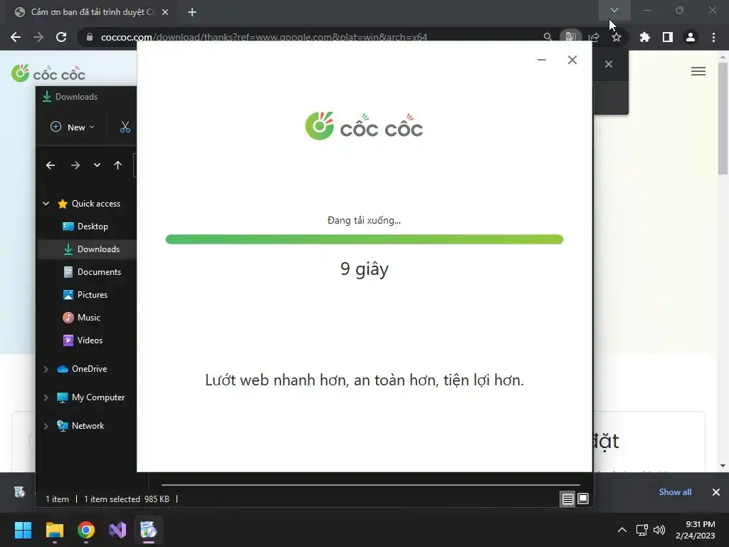This screenshot has height=547, width=729.
Task: Toggle the Chrome side panel icon
Action: pyautogui.click(x=668, y=37)
